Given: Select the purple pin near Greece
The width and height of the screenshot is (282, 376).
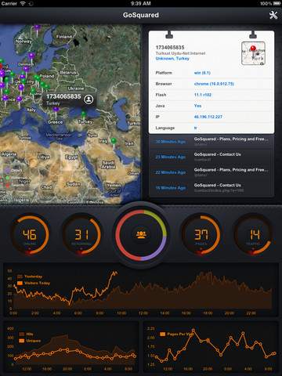Looking at the screenshot, I should tap(56, 111).
